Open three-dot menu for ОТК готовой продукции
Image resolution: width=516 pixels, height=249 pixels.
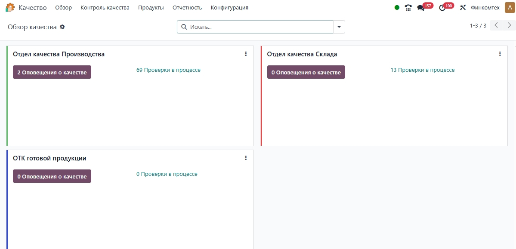246,158
